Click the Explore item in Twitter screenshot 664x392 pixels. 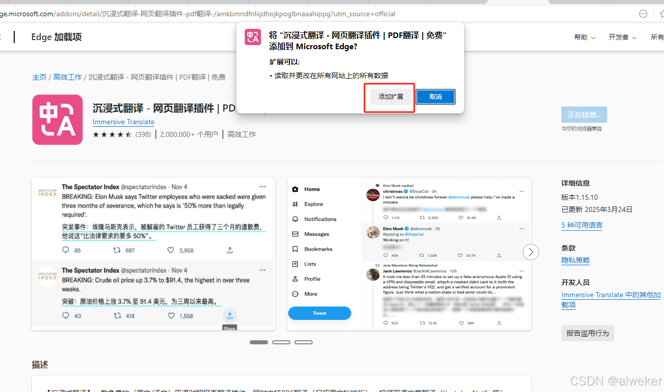308,204
